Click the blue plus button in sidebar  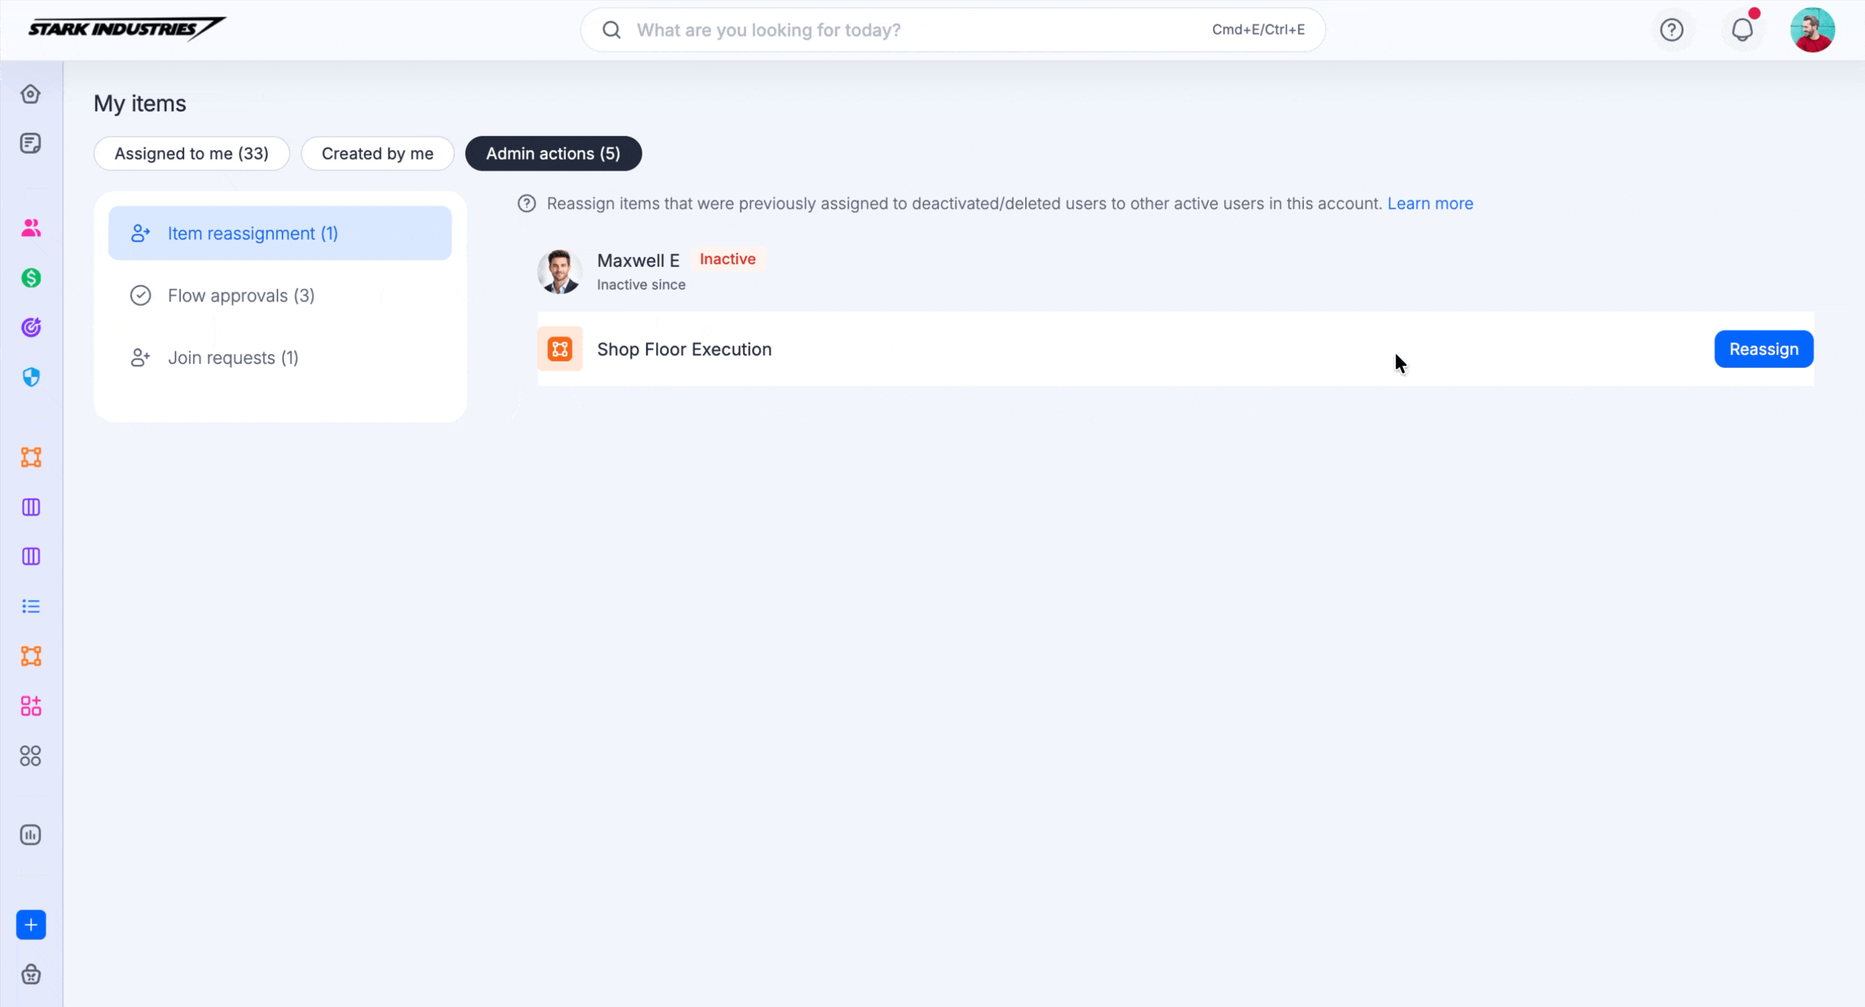tap(30, 925)
